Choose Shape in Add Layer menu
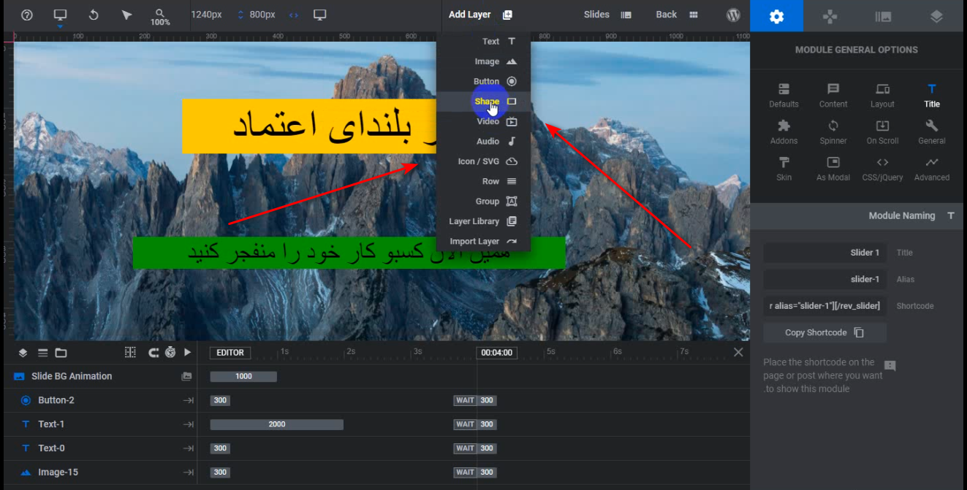The height and width of the screenshot is (490, 967). click(483, 102)
